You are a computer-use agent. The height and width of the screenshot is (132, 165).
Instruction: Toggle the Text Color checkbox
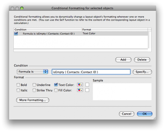[x=56, y=85]
